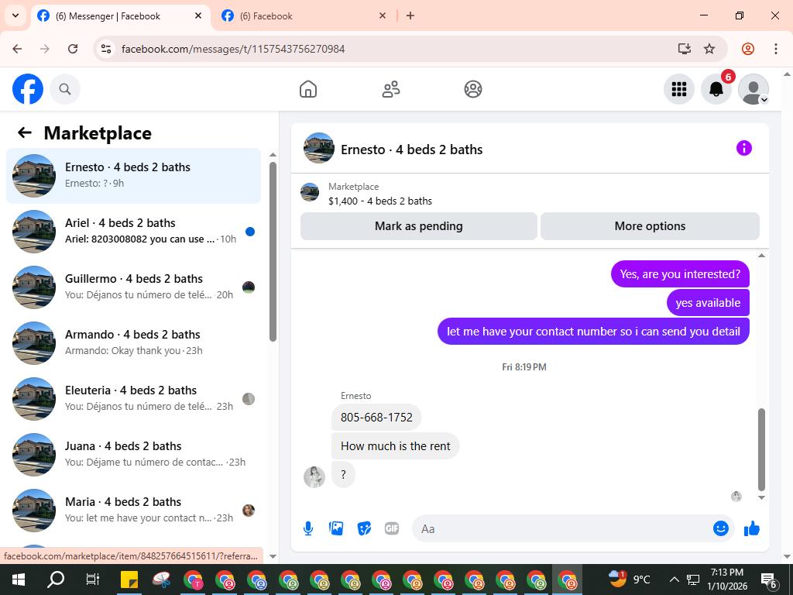Go back in the browser
Viewport: 793px width, 595px height.
17,49
